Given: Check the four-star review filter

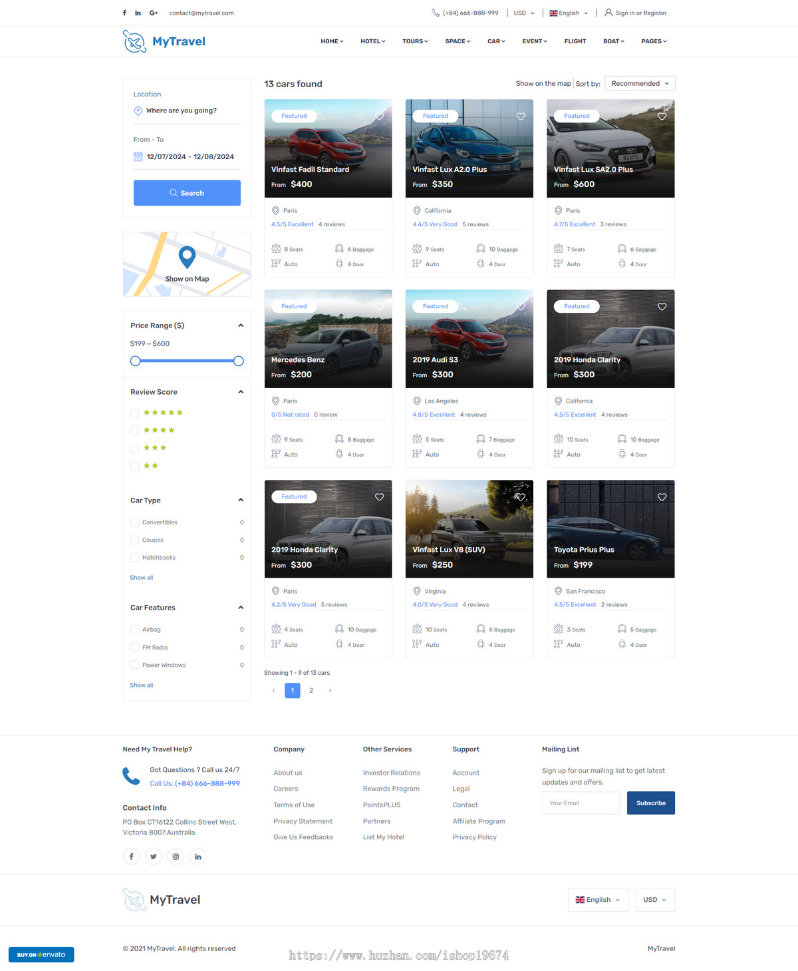Looking at the screenshot, I should (135, 431).
